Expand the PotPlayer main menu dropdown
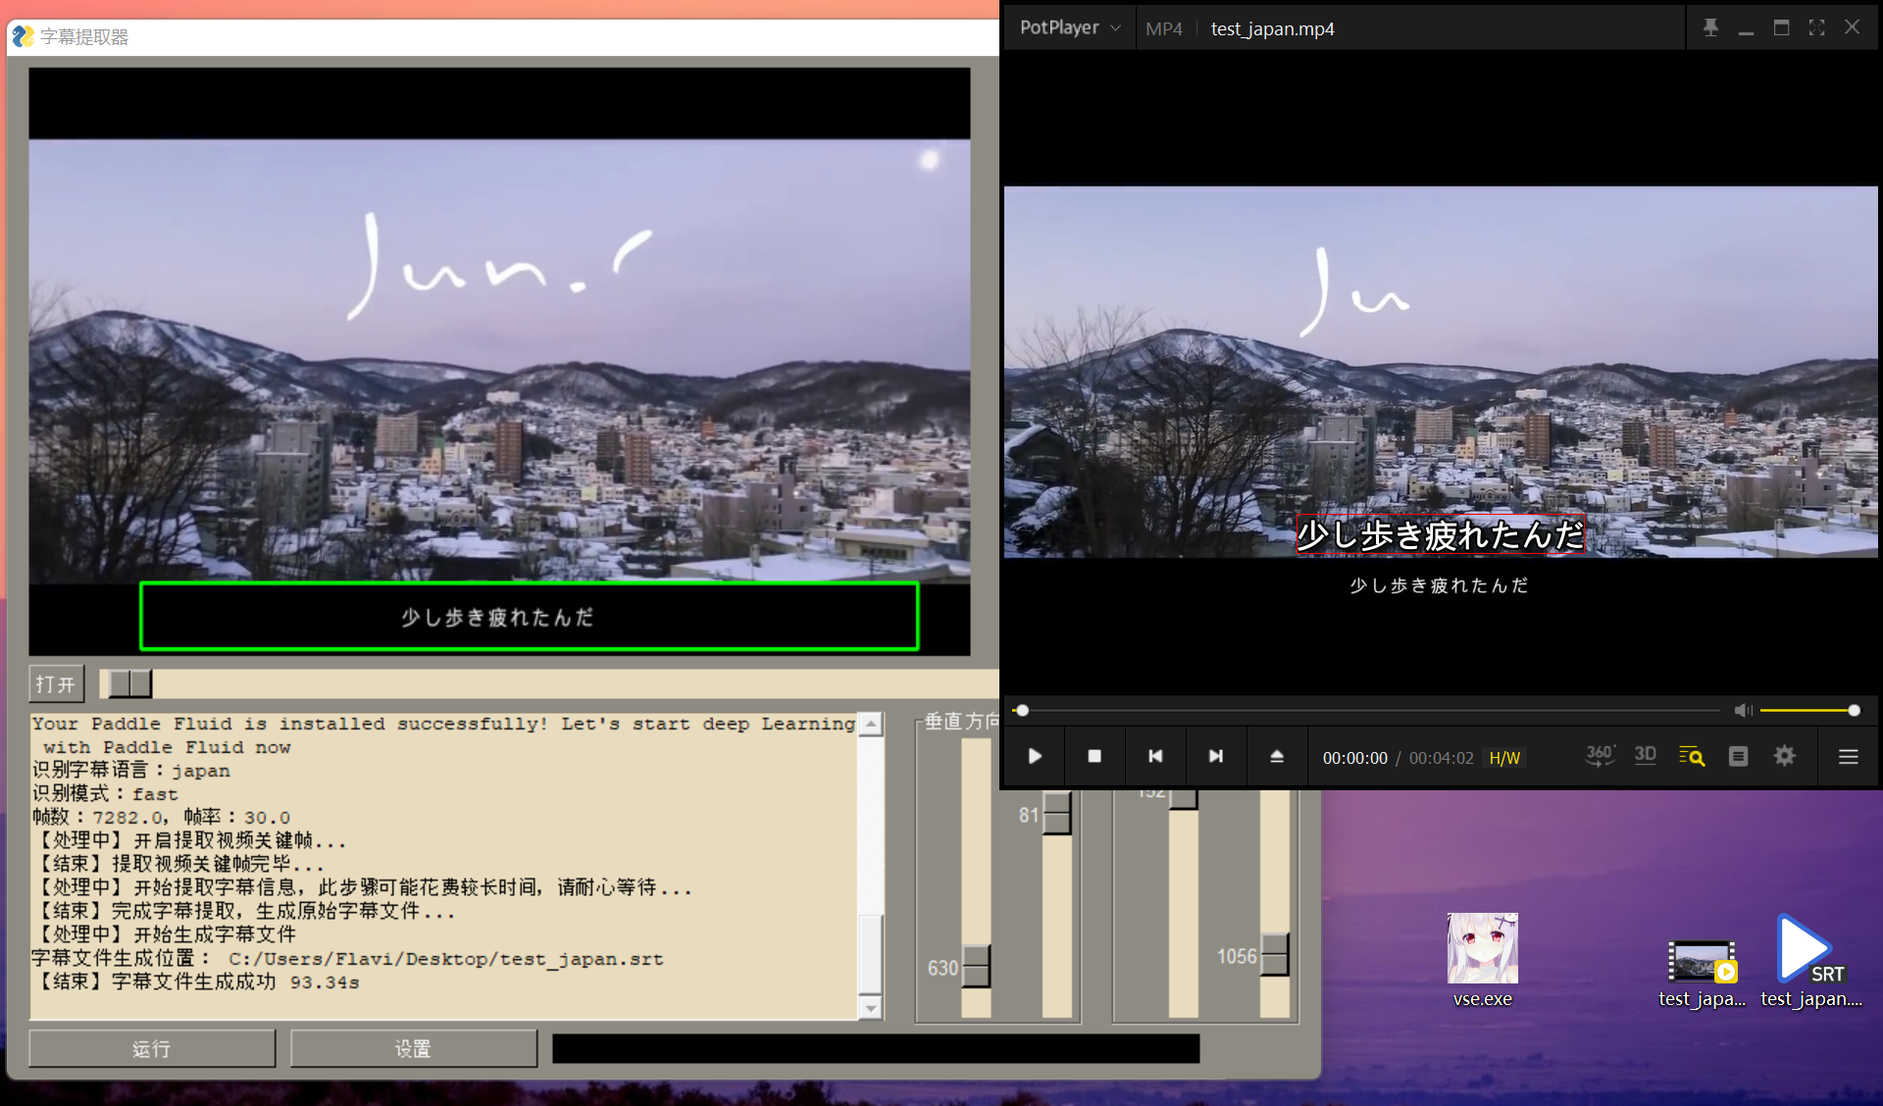The height and width of the screenshot is (1106, 1883). tap(1070, 28)
